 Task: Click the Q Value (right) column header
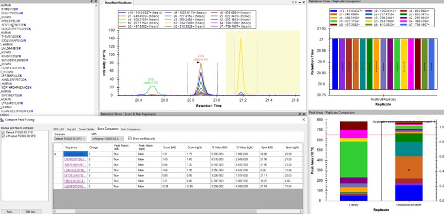click(247, 147)
